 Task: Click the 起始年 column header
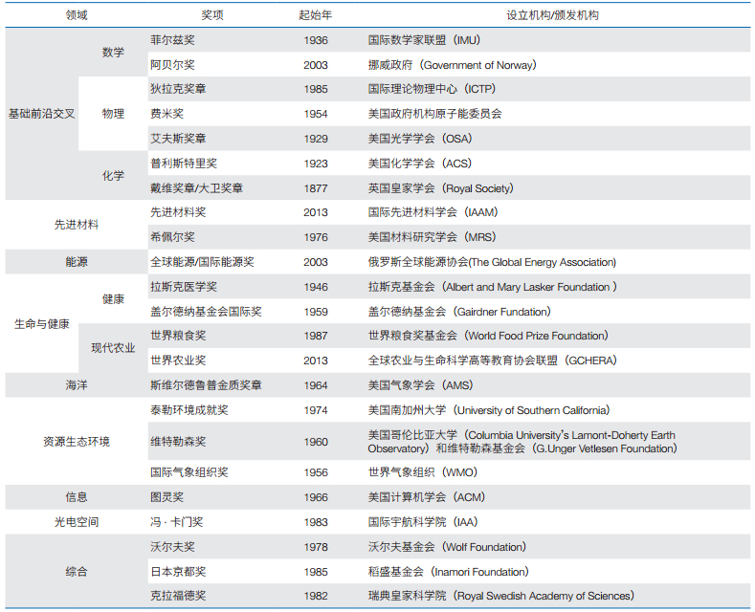point(316,15)
